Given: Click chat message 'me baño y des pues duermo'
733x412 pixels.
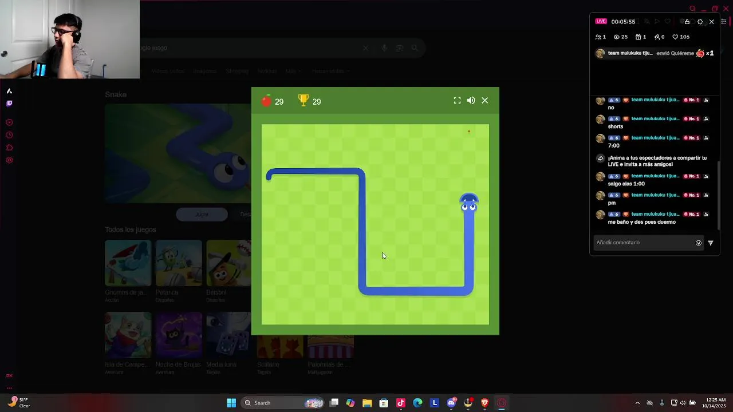Looking at the screenshot, I should pyautogui.click(x=642, y=222).
